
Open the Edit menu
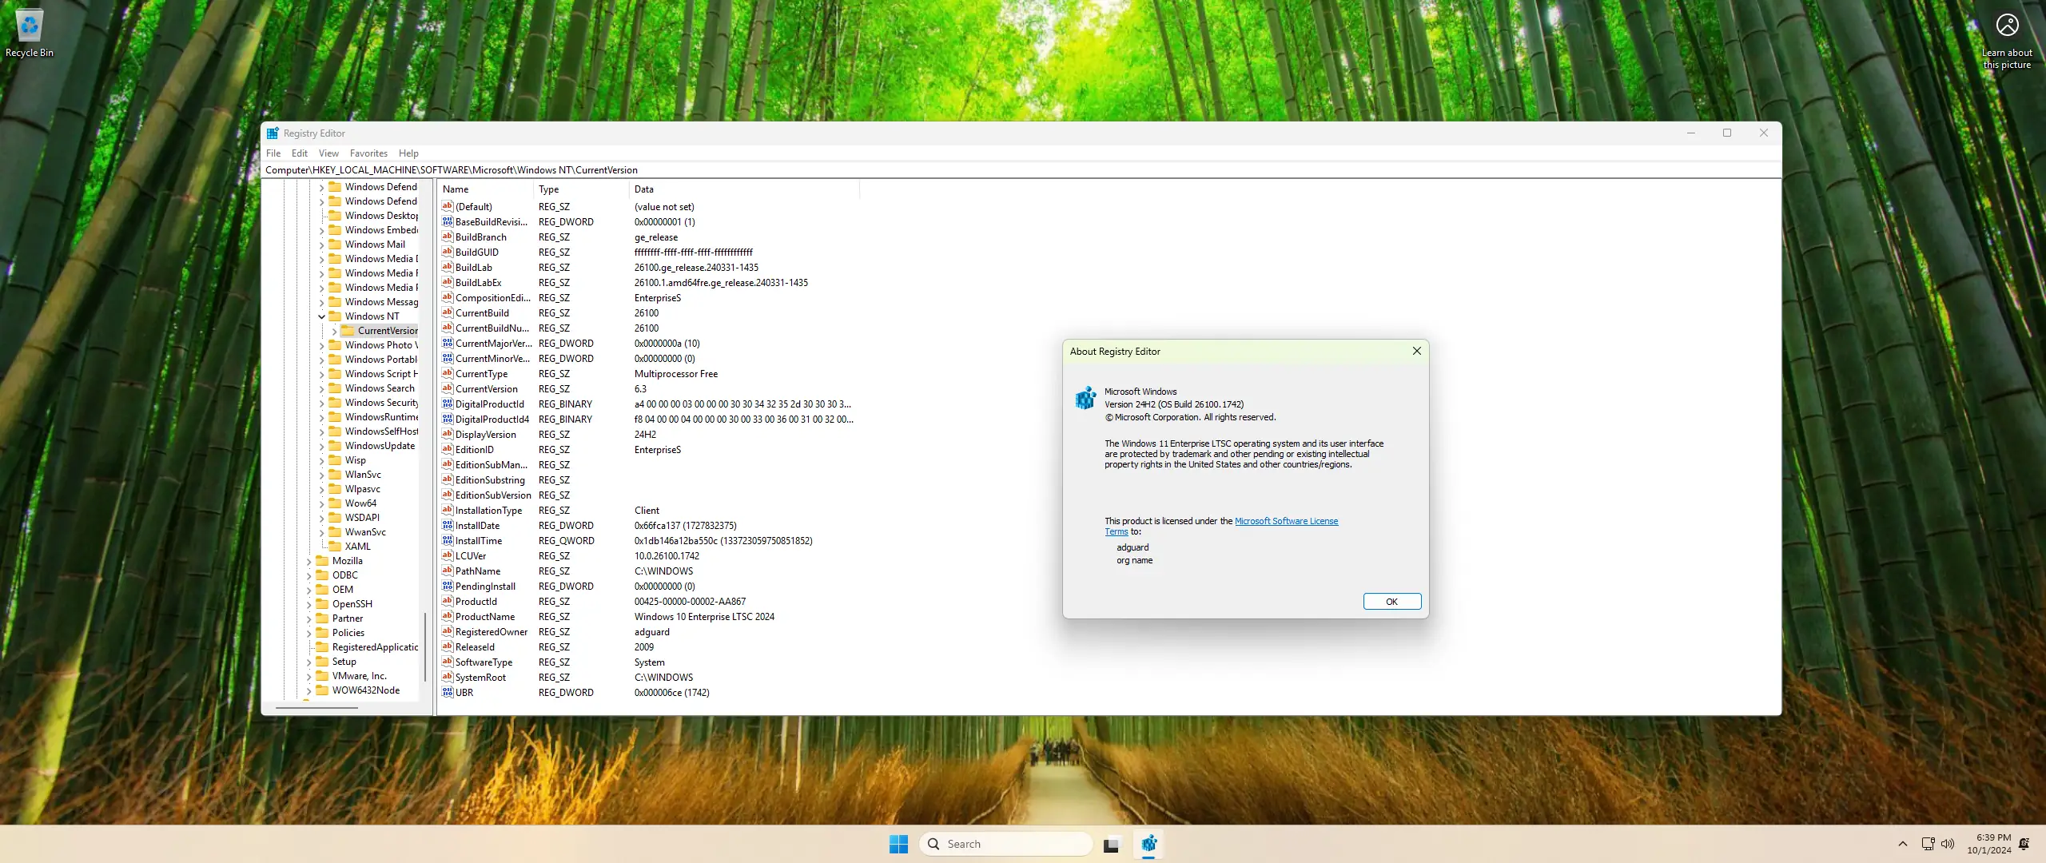[x=299, y=153]
